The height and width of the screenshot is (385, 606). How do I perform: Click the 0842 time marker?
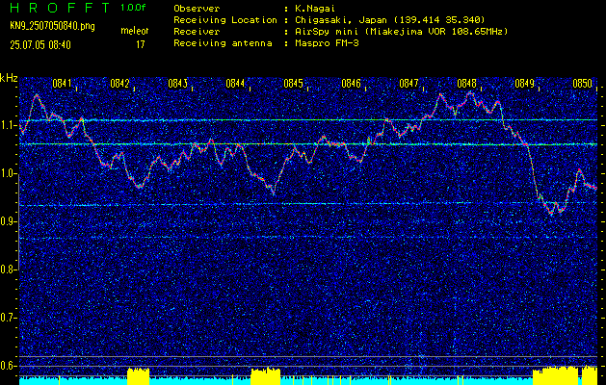click(119, 84)
